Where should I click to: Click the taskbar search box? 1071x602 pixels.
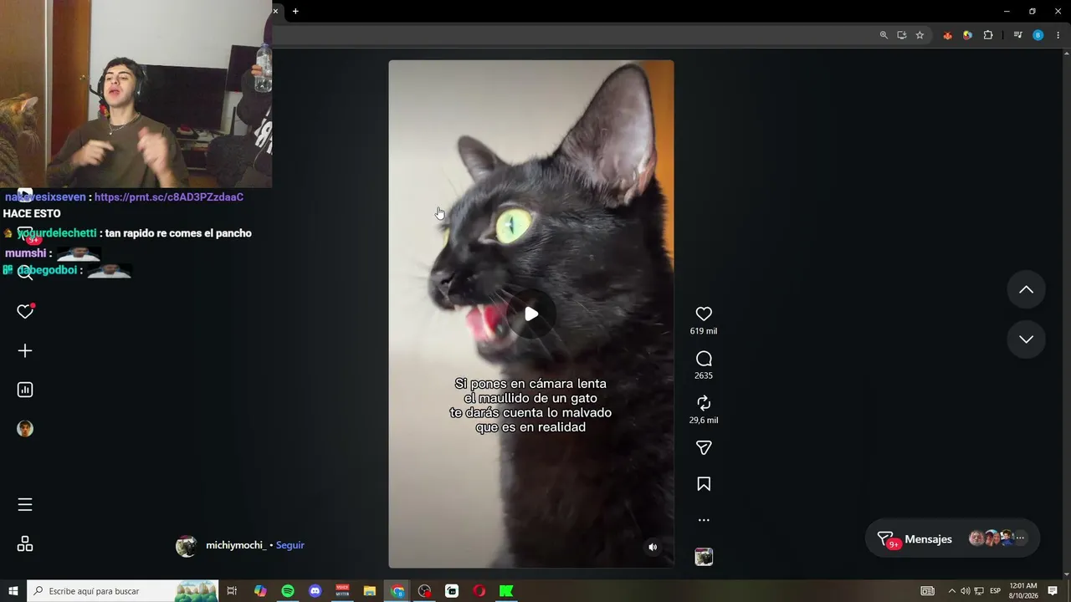tap(123, 591)
